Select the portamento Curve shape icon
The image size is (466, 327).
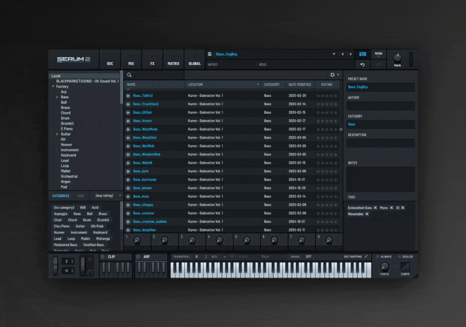(x=405, y=267)
